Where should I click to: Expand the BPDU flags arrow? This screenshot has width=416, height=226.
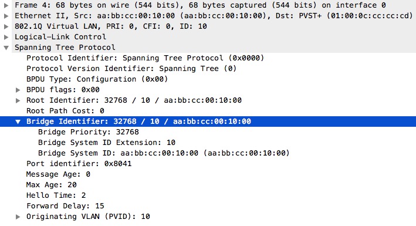18,90
